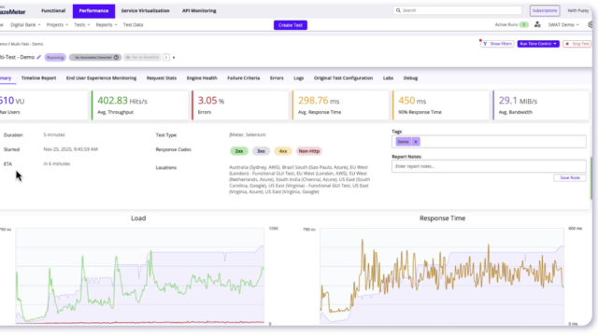This screenshot has height=336, width=598.
Task: Open the Keith Pusey user menu
Action: pyautogui.click(x=577, y=10)
